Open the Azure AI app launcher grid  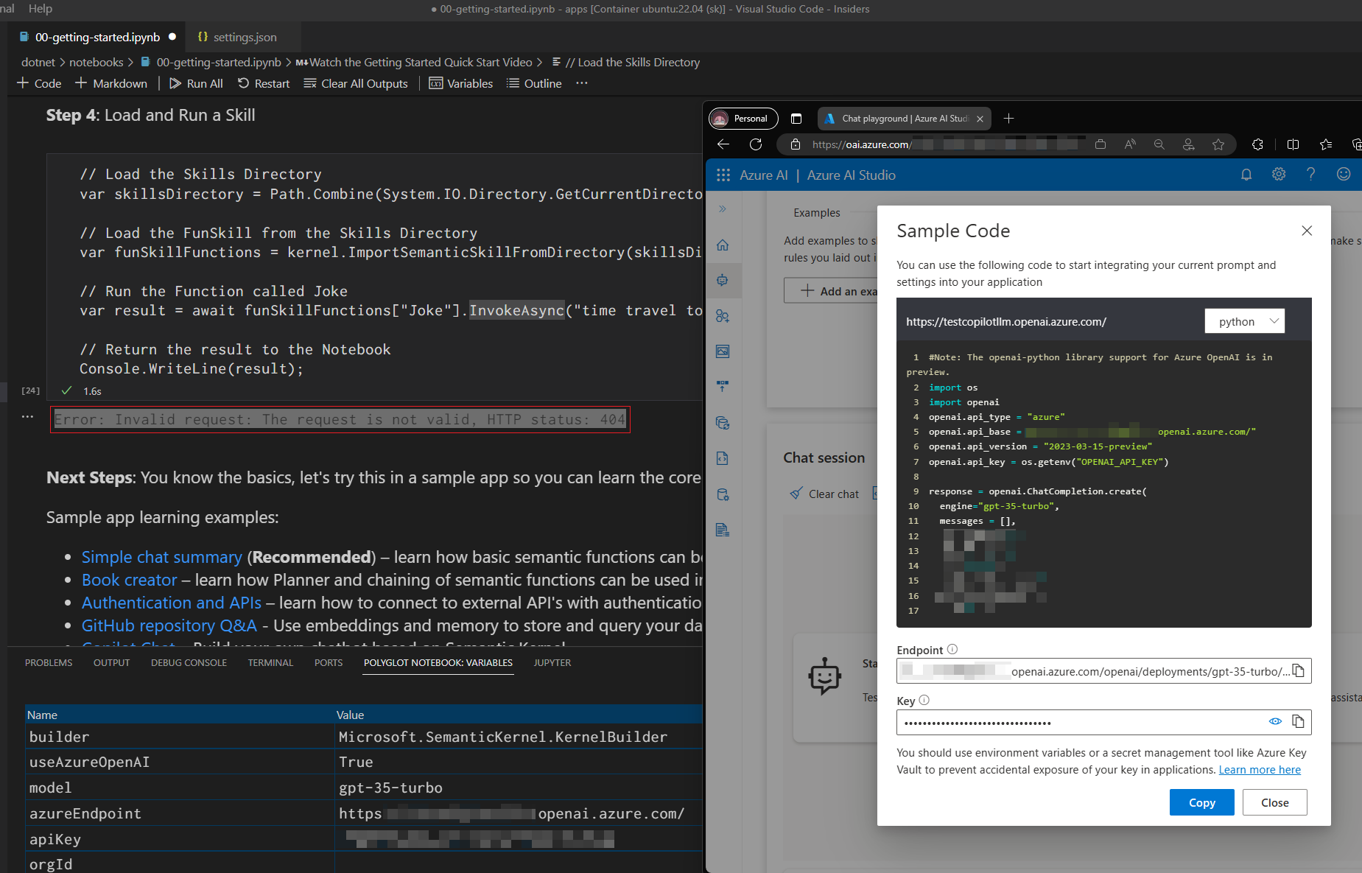tap(723, 175)
